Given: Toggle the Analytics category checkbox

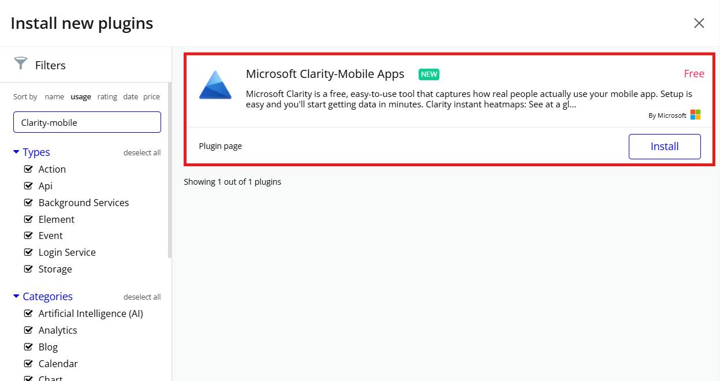Looking at the screenshot, I should [x=29, y=330].
